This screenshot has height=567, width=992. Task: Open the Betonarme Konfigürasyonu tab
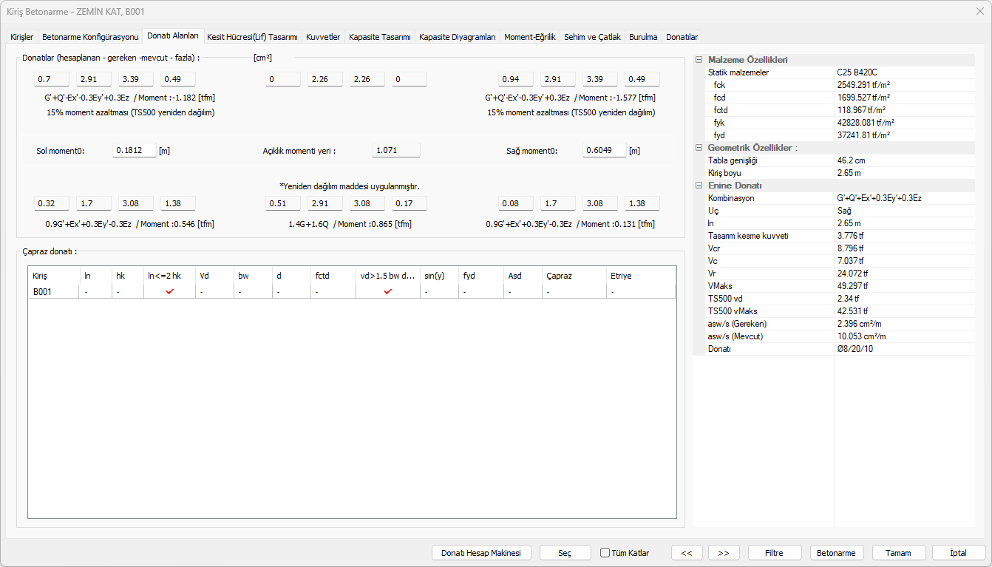pyautogui.click(x=90, y=37)
